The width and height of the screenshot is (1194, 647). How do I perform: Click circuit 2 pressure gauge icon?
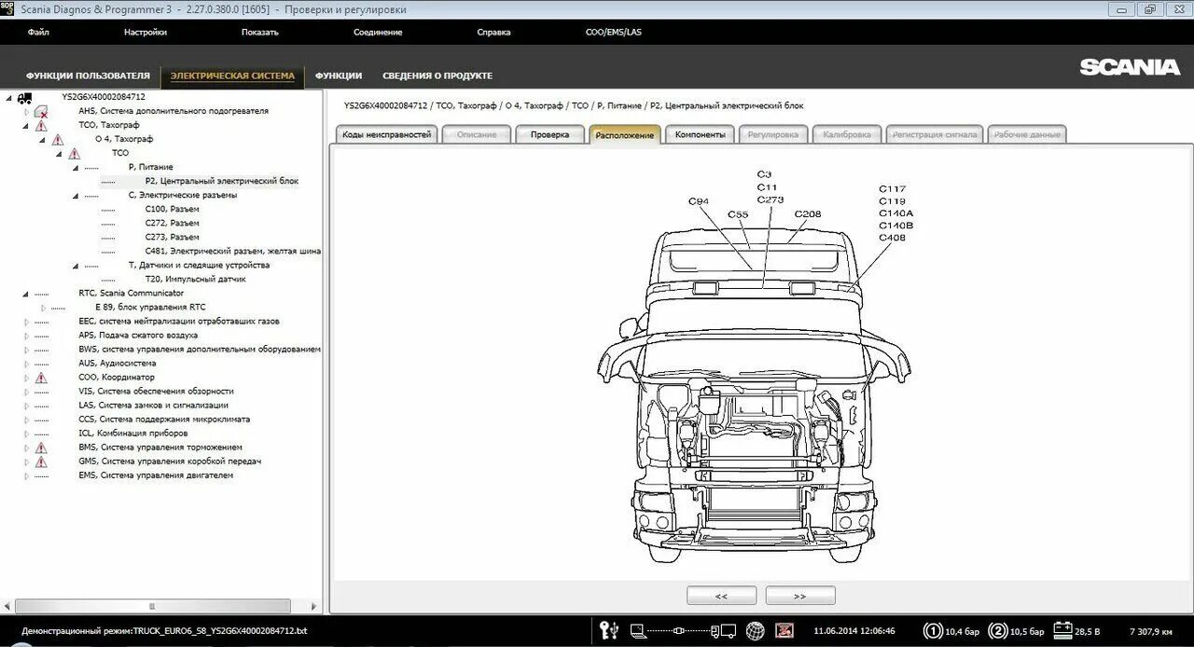998,631
